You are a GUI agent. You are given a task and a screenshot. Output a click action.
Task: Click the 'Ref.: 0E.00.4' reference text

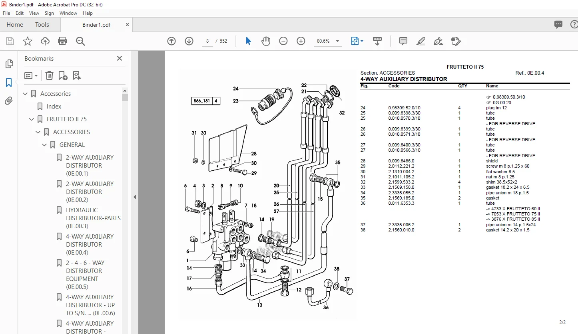pyautogui.click(x=530, y=73)
